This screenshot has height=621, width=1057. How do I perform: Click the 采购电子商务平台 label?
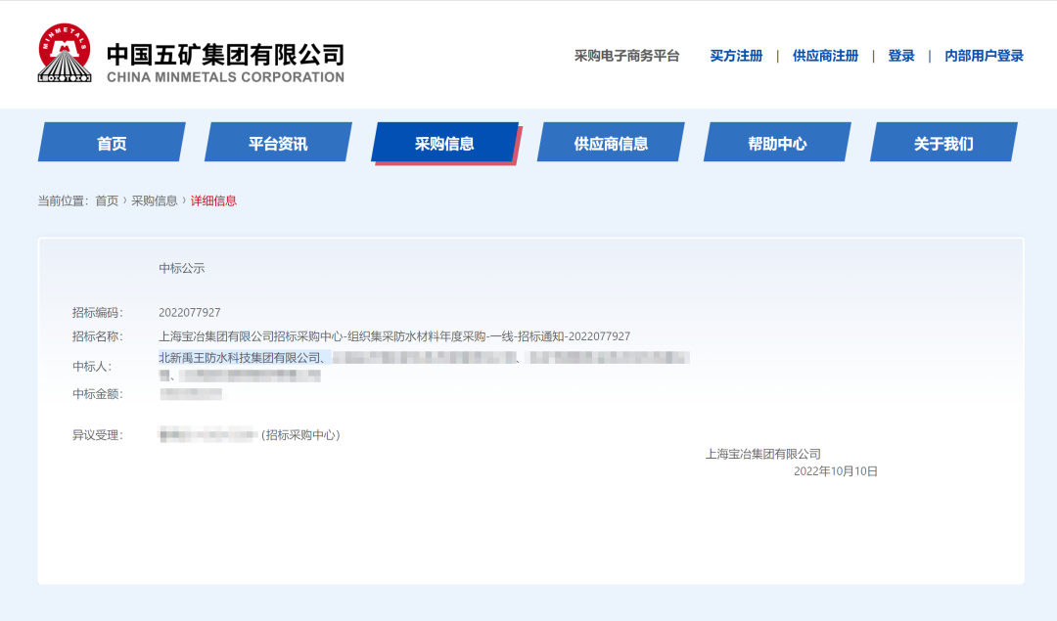626,56
